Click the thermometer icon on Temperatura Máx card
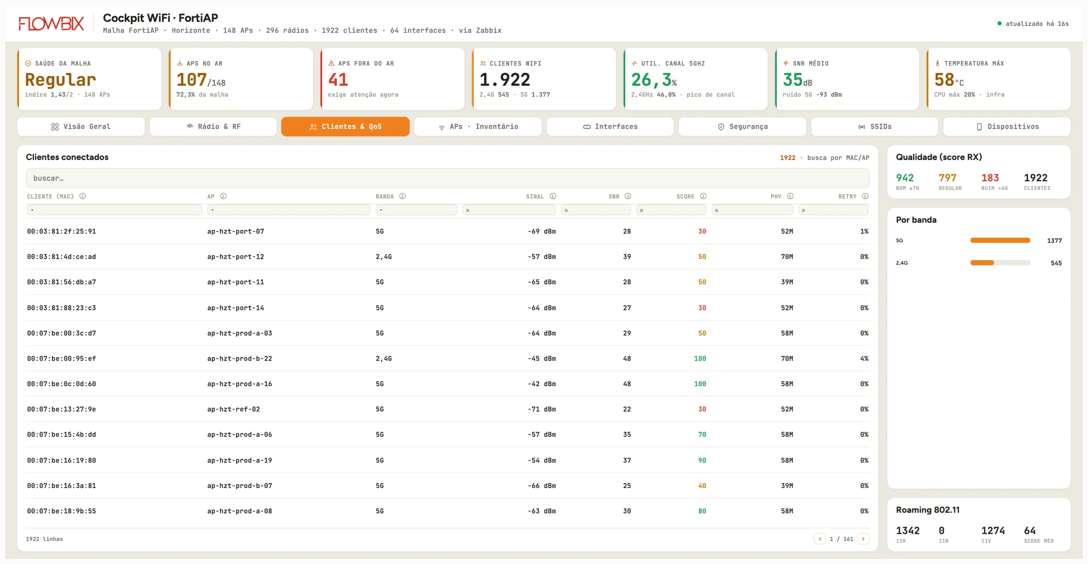This screenshot has height=564, width=1088. coord(938,63)
